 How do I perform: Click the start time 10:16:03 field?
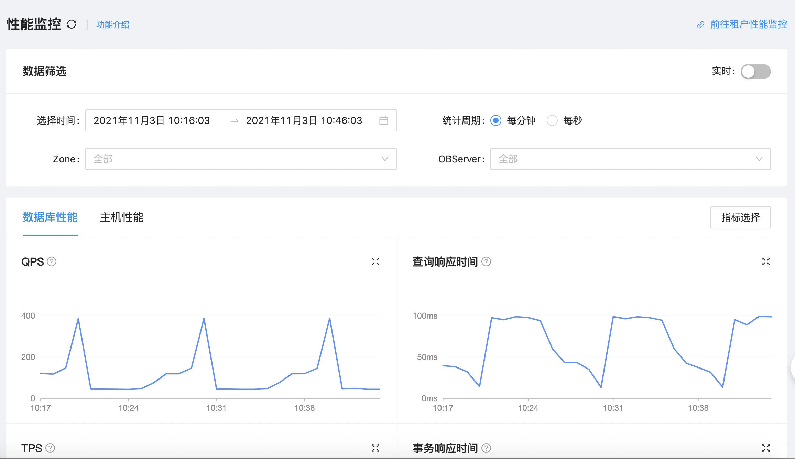click(x=152, y=120)
